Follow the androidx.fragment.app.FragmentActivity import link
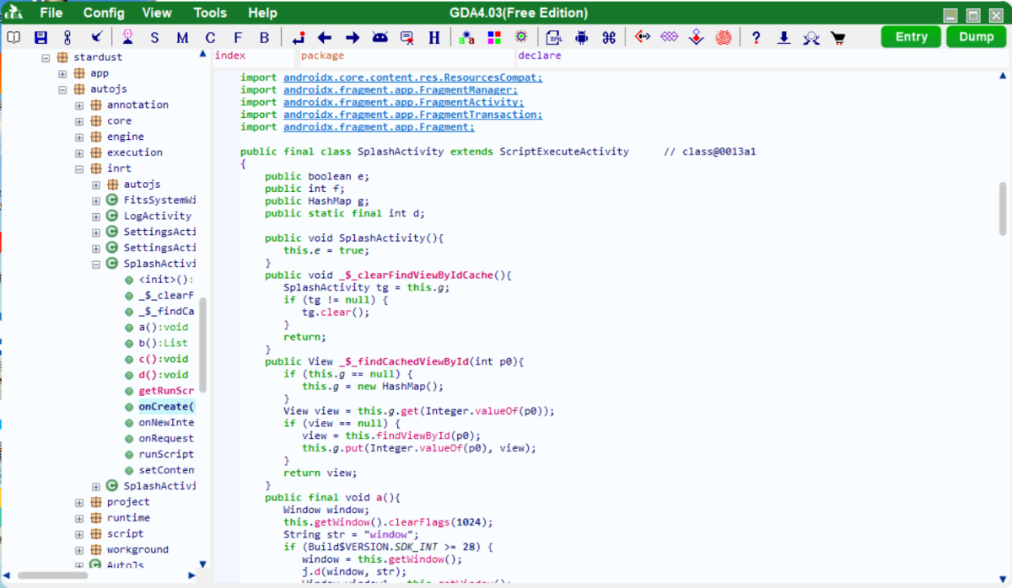The width and height of the screenshot is (1012, 588). tap(403, 102)
